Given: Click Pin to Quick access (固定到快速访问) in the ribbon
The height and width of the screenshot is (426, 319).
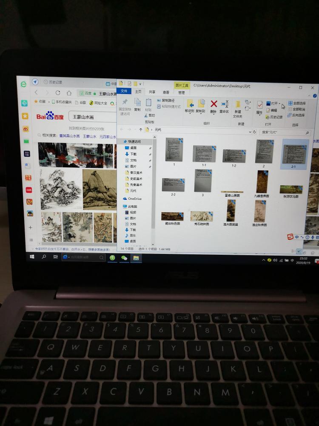Looking at the screenshot, I should pos(125,107).
